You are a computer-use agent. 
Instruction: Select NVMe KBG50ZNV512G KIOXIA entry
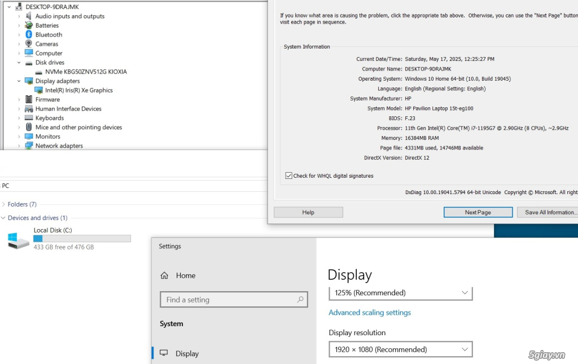tap(86, 72)
